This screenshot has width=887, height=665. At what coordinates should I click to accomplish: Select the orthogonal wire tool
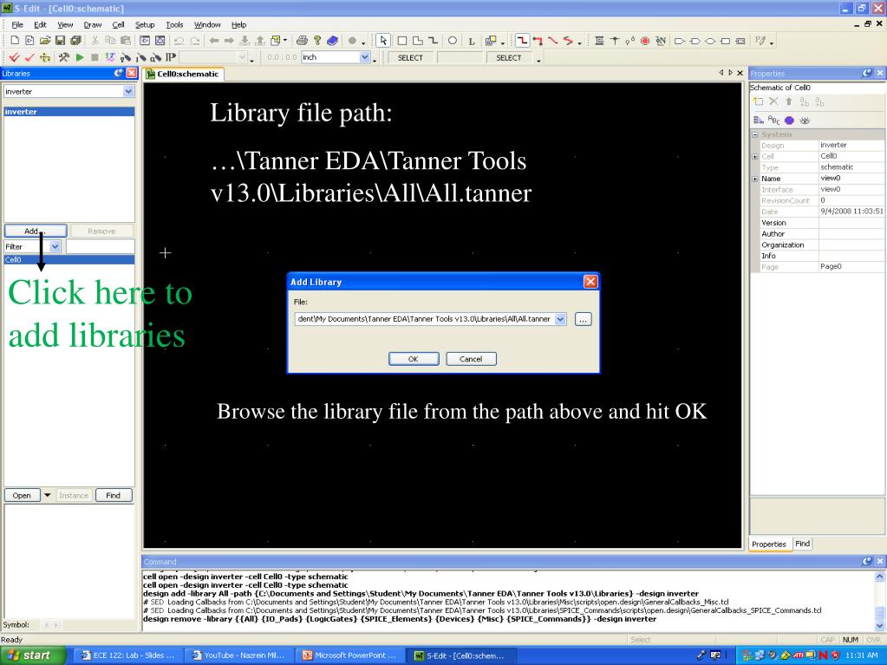click(x=524, y=41)
